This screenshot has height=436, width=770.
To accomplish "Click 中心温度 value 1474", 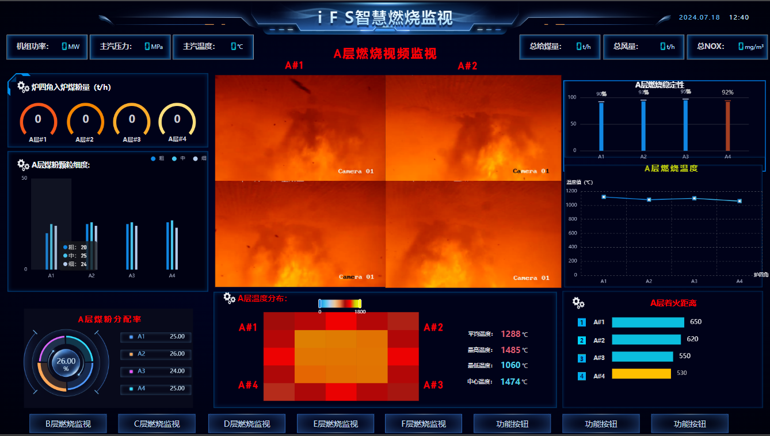I will pyautogui.click(x=510, y=381).
